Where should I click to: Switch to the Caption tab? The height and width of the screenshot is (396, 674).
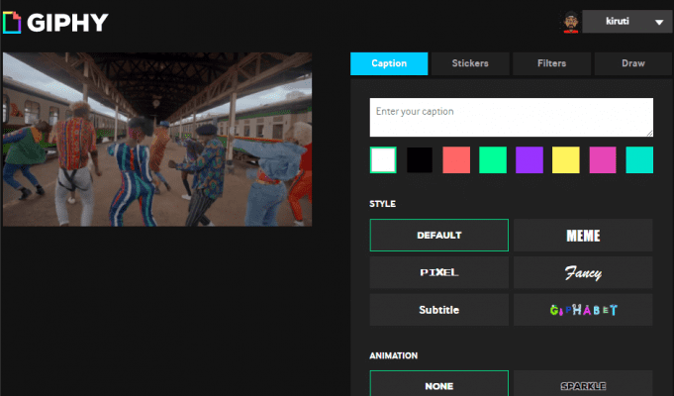coord(389,63)
